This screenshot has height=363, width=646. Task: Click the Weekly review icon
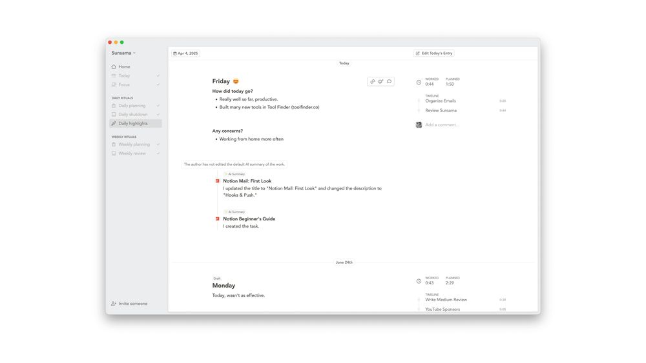[114, 153]
